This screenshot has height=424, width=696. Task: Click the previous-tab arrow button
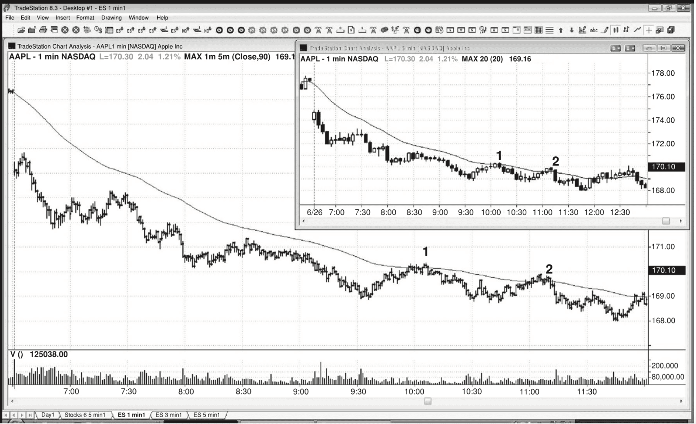[14, 415]
